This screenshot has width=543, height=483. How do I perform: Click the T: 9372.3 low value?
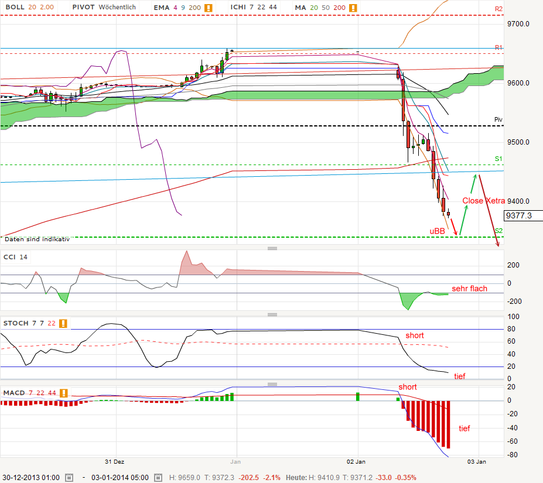tap(219, 478)
